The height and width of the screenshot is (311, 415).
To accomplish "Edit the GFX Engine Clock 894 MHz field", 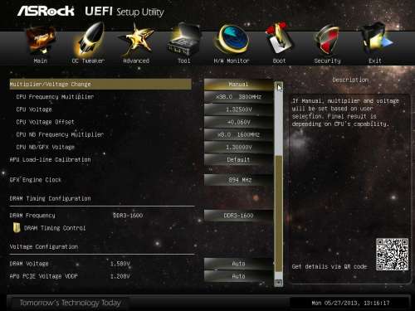I will coord(238,180).
